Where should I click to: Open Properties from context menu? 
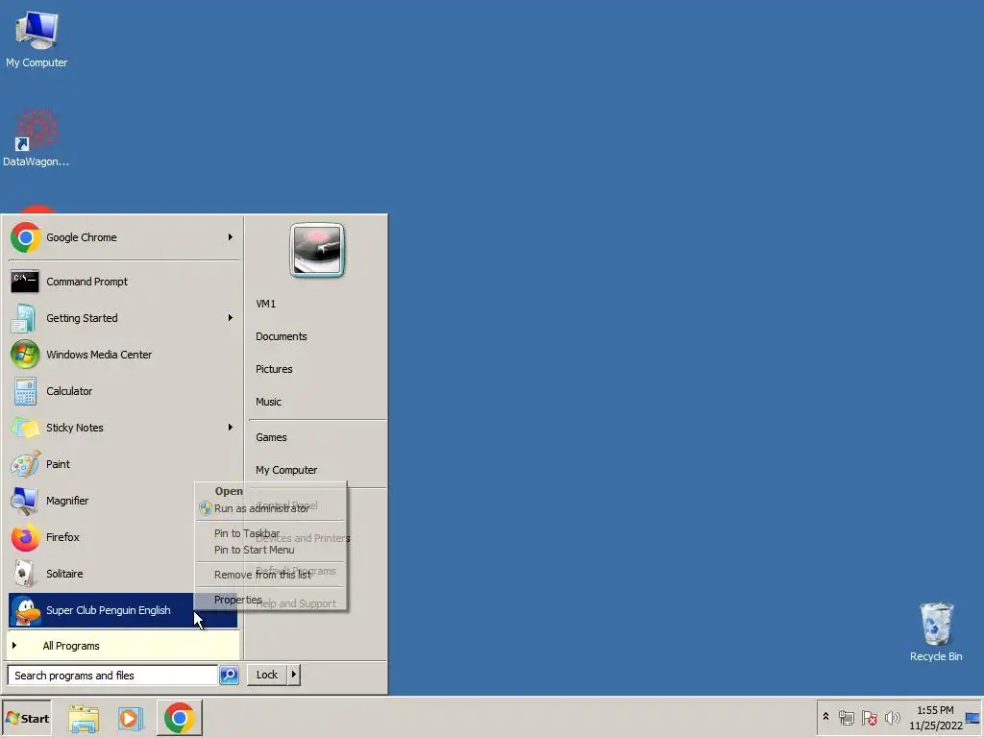pyautogui.click(x=270, y=600)
